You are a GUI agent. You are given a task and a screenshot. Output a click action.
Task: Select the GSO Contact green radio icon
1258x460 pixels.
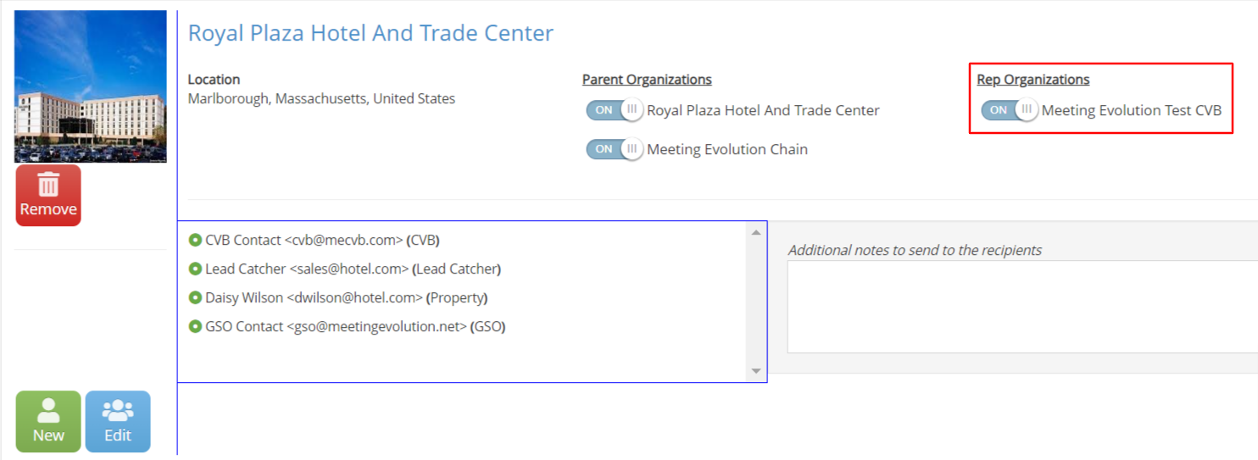coord(195,327)
